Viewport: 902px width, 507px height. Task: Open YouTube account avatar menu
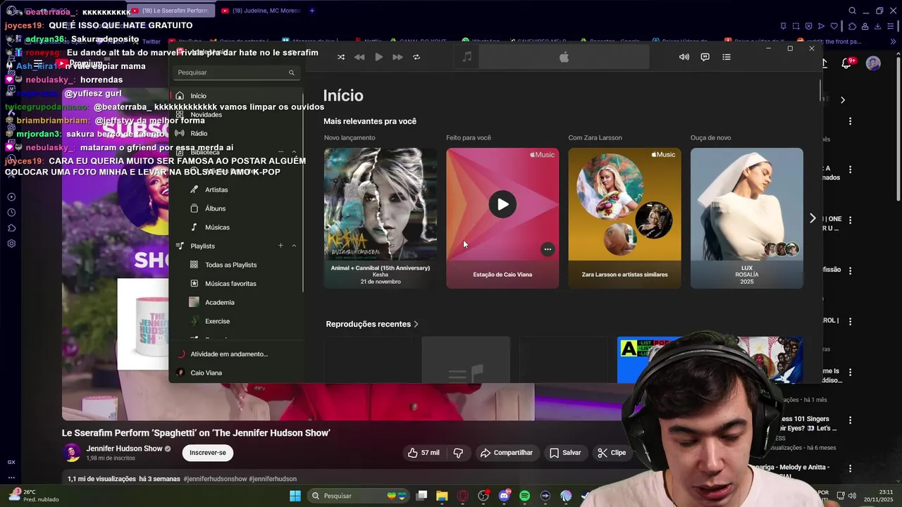pos(873,63)
